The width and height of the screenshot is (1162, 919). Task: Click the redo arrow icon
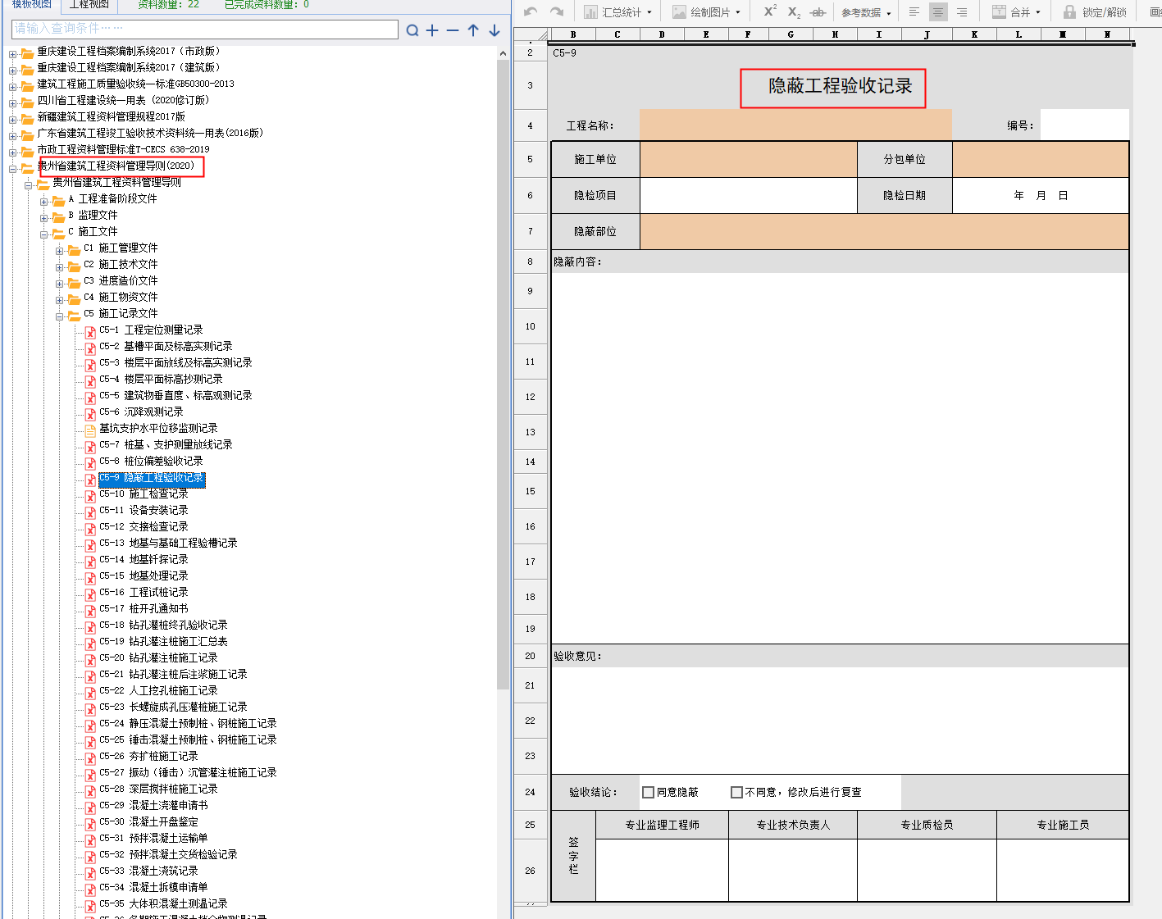point(557,11)
